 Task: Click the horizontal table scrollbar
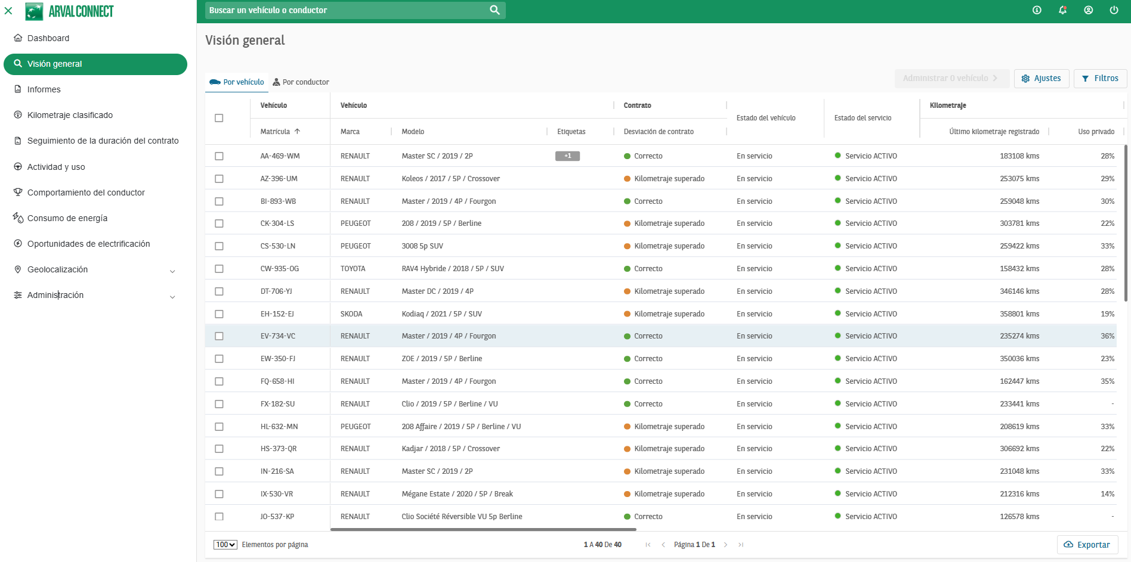(483, 529)
